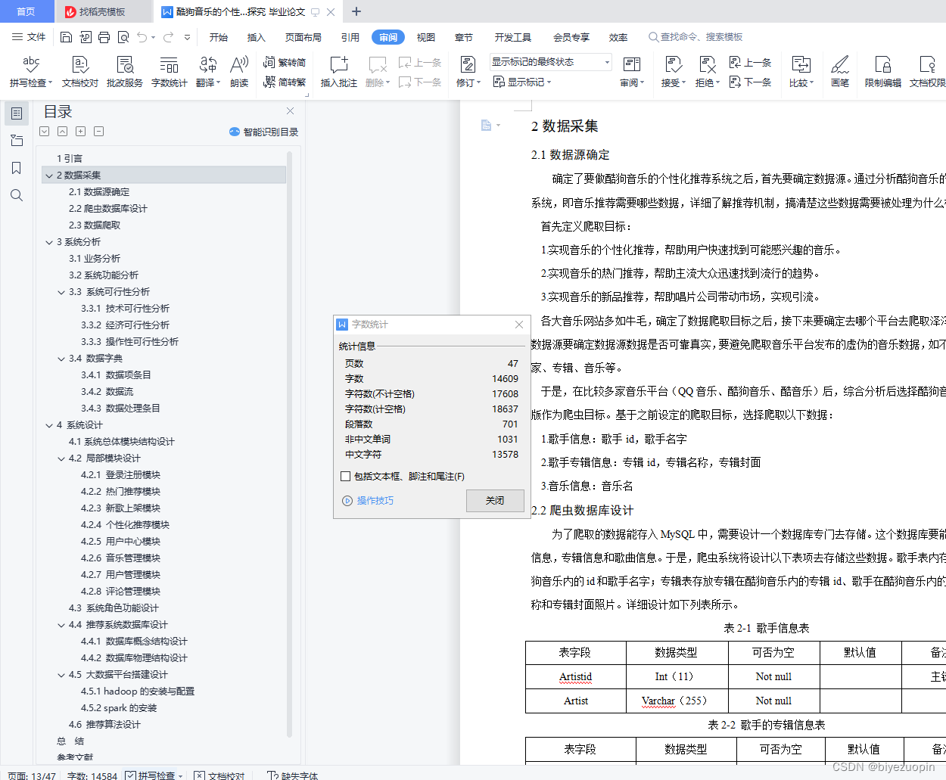Image resolution: width=946 pixels, height=780 pixels.
Task: Click 文档校对 in status bar
Action: tap(219, 775)
